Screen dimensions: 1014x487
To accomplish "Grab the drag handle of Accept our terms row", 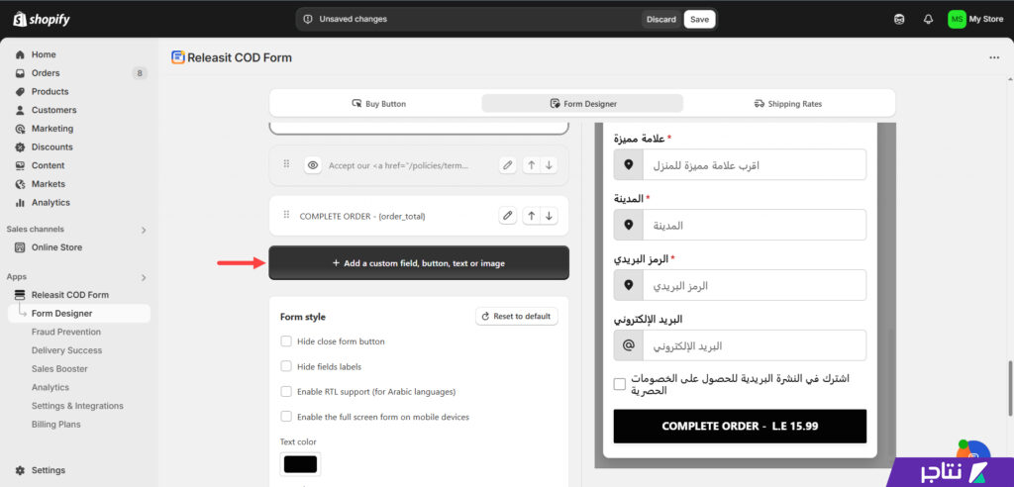I will [286, 164].
